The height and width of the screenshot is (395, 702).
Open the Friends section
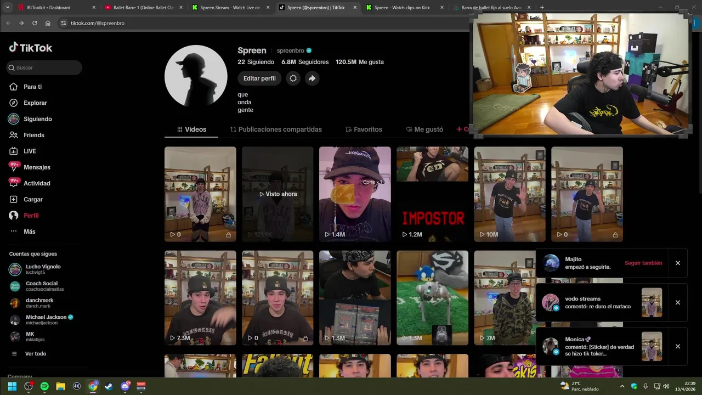tap(33, 135)
